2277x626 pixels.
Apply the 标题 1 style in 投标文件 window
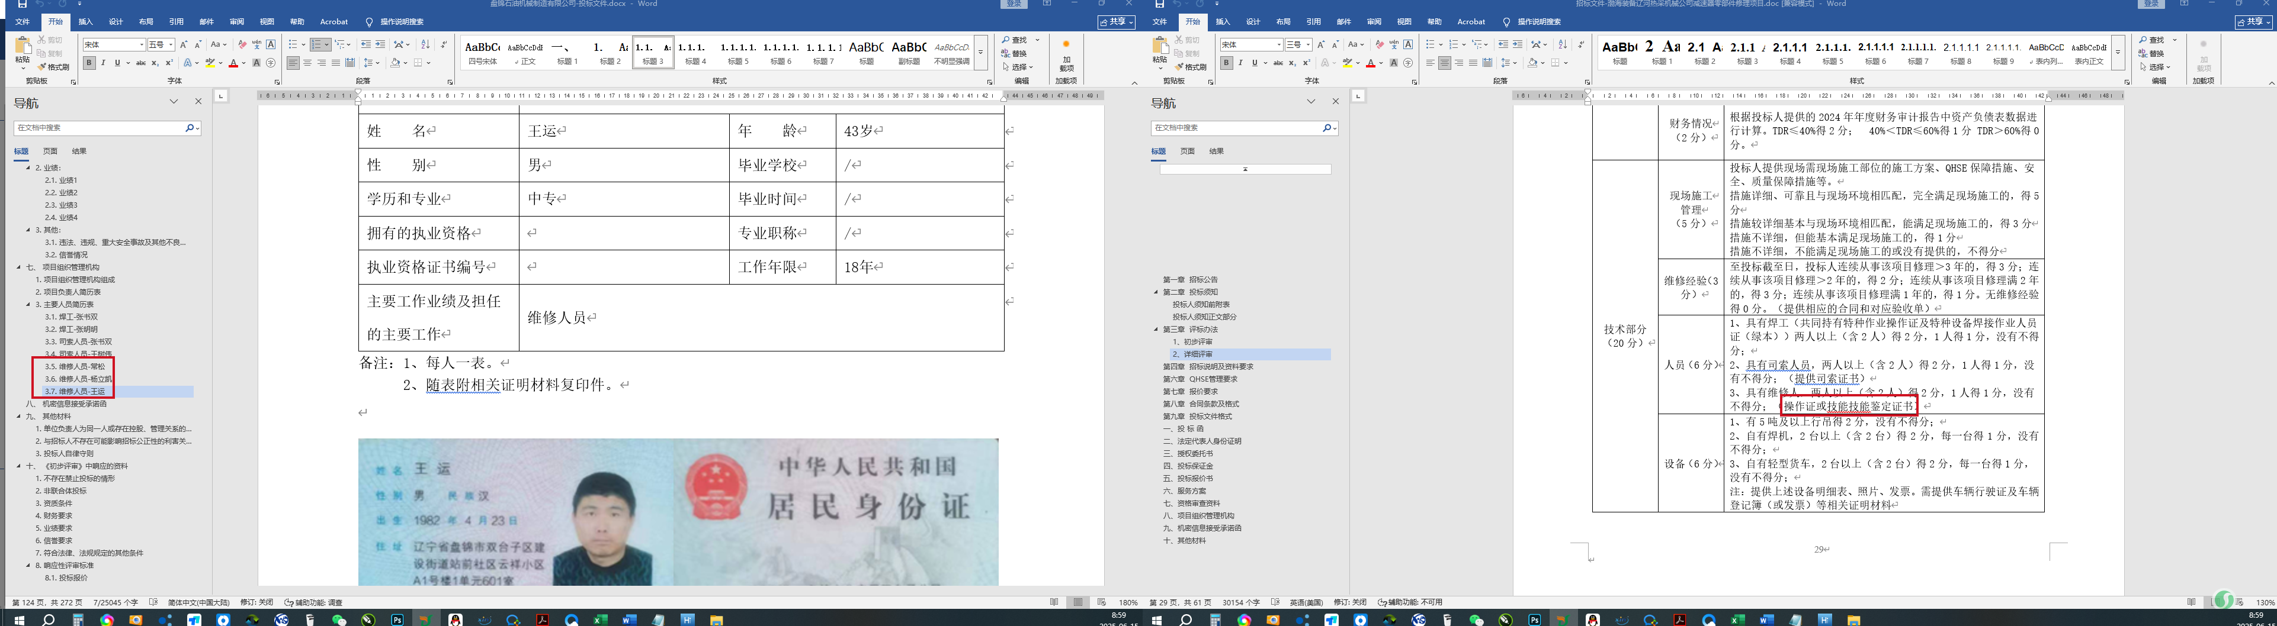pos(567,53)
